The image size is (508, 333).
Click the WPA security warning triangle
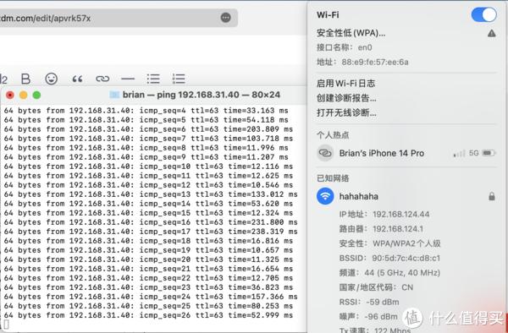pyautogui.click(x=491, y=33)
